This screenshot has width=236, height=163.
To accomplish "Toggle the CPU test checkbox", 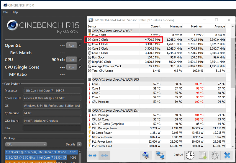I will point(80,59).
